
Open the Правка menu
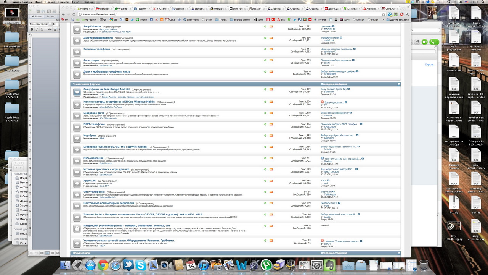coord(50,2)
